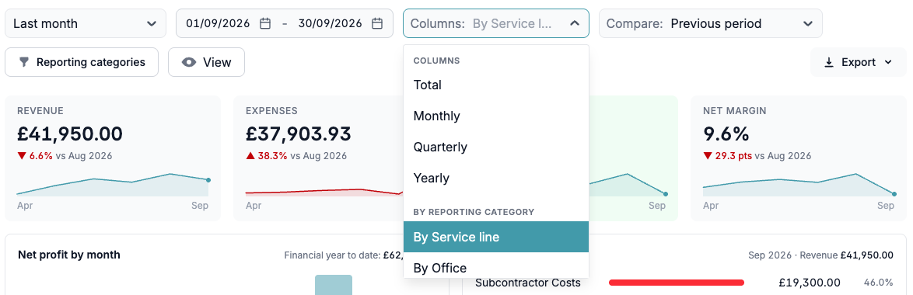Edit the 30/09/2026 end date field
Image resolution: width=913 pixels, height=295 pixels.
(x=330, y=24)
